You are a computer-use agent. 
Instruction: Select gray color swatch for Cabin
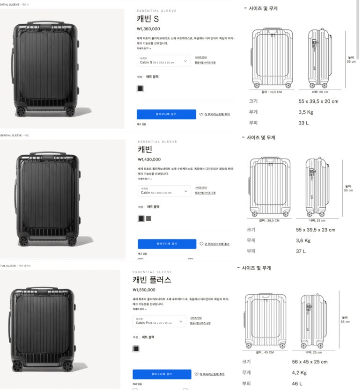click(149, 219)
